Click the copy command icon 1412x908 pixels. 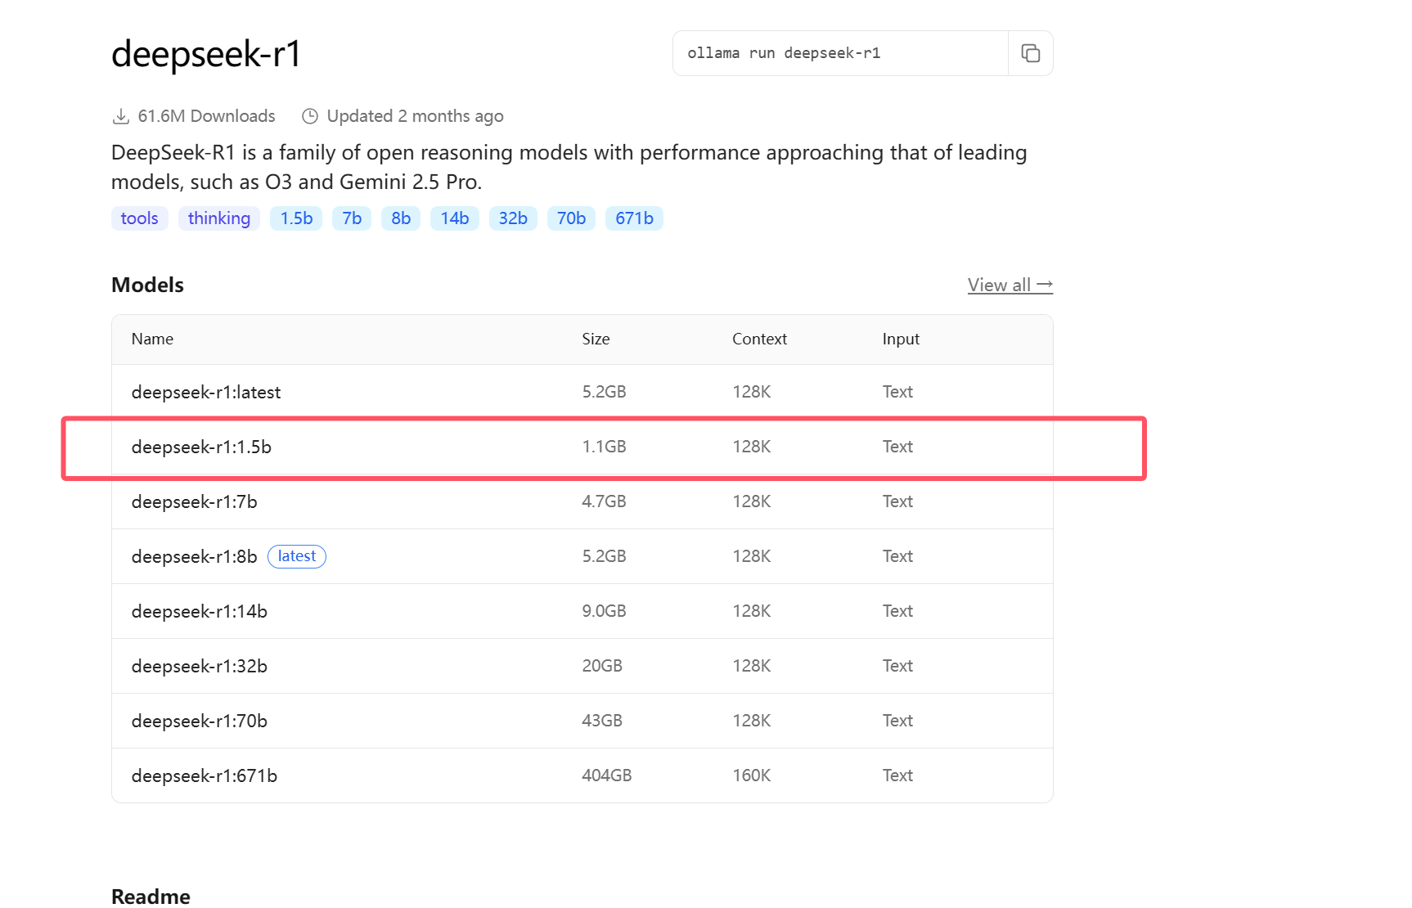tap(1030, 53)
